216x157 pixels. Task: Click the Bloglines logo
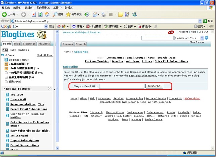click(x=23, y=35)
